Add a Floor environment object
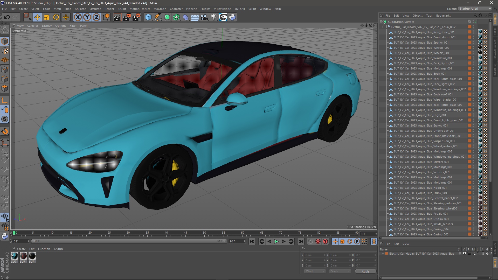Image resolution: width=498 pixels, height=280 pixels. [195, 17]
